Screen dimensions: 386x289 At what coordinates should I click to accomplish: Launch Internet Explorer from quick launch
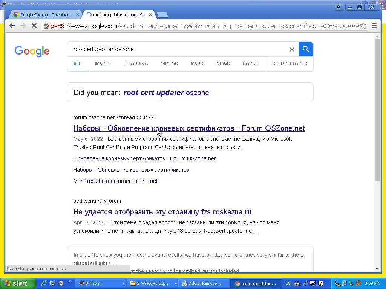pos(44,283)
